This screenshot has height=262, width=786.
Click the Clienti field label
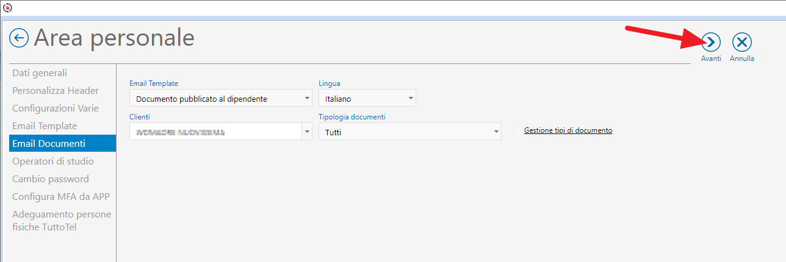point(140,116)
